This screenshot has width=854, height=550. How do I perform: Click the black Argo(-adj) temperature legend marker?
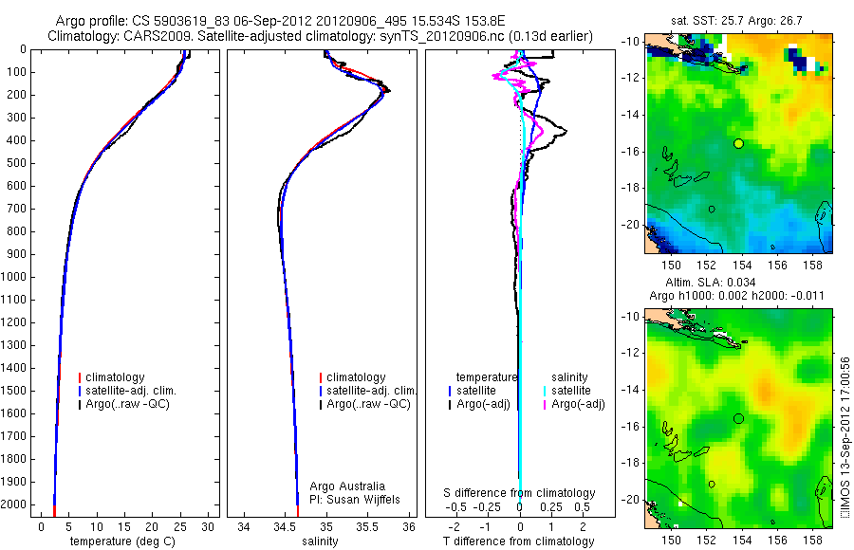450,405
